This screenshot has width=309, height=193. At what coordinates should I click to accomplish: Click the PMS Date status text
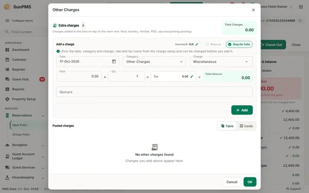[x=20, y=189]
